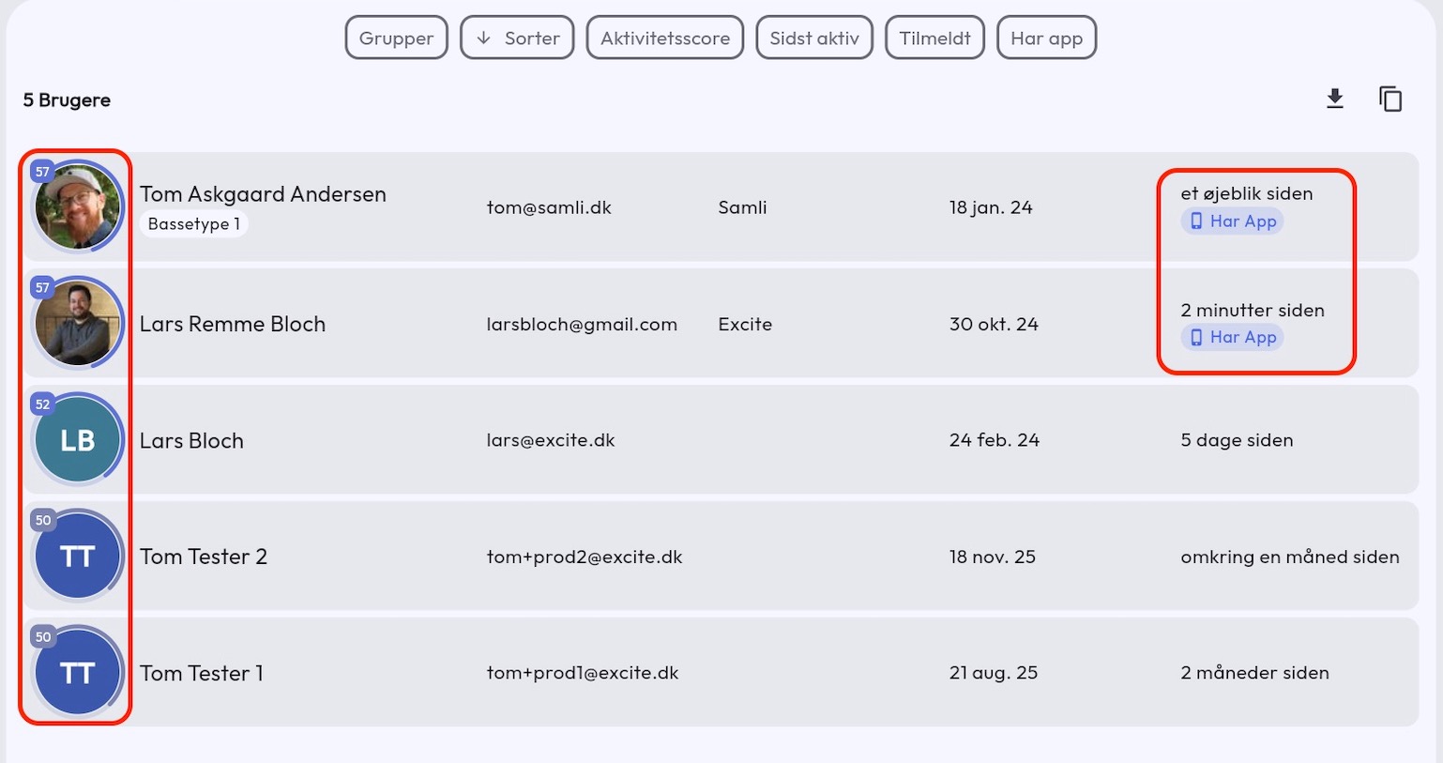Screen dimensions: 1443x763
Task: Click the score 52 badge on Lars Bloch's avatar
Action: point(41,404)
